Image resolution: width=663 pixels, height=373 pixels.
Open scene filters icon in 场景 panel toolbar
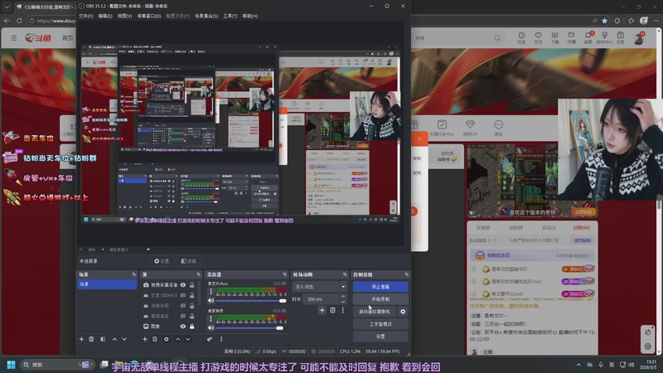(103, 339)
